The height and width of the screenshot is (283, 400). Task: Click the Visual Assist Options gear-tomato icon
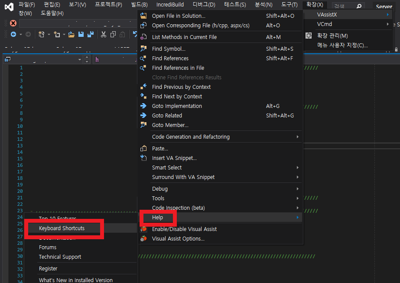point(143,239)
